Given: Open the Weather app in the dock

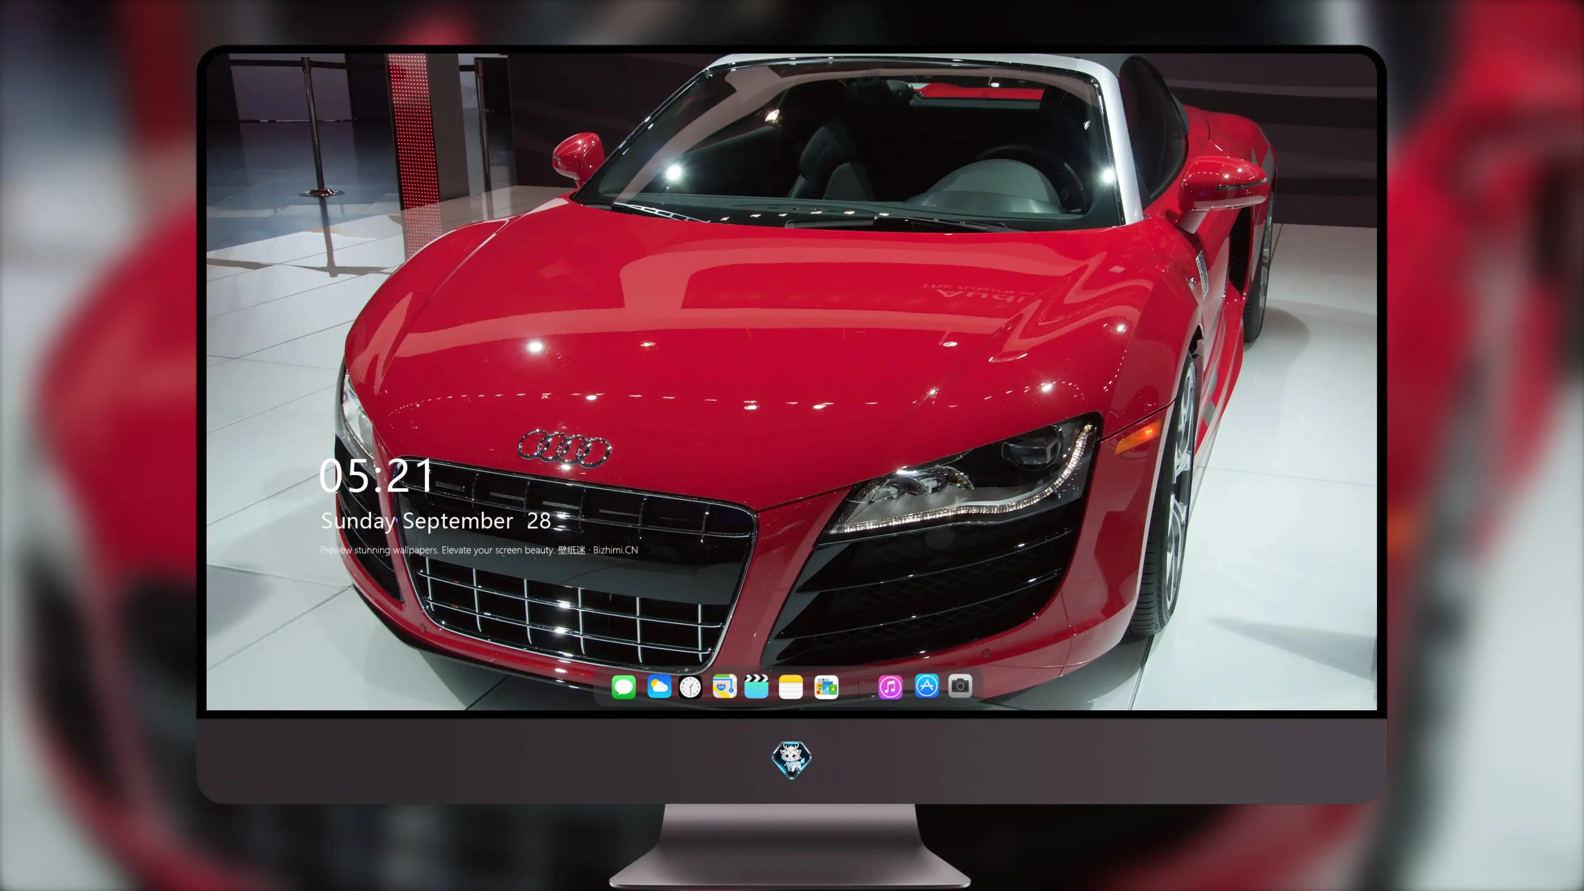Looking at the screenshot, I should pyautogui.click(x=659, y=687).
